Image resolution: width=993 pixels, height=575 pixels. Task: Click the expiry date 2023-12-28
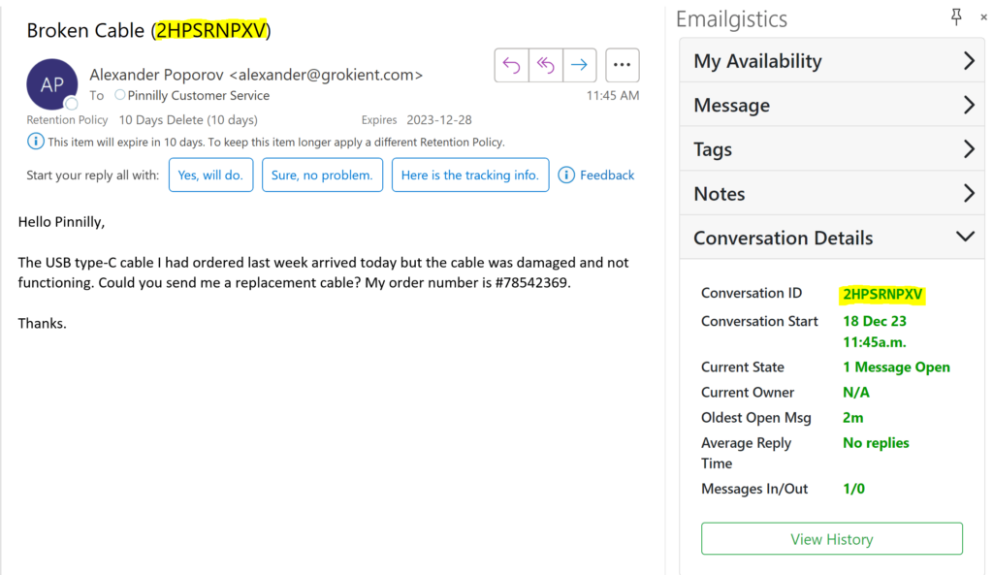(x=439, y=119)
